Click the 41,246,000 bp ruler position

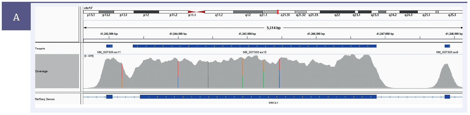316,34
